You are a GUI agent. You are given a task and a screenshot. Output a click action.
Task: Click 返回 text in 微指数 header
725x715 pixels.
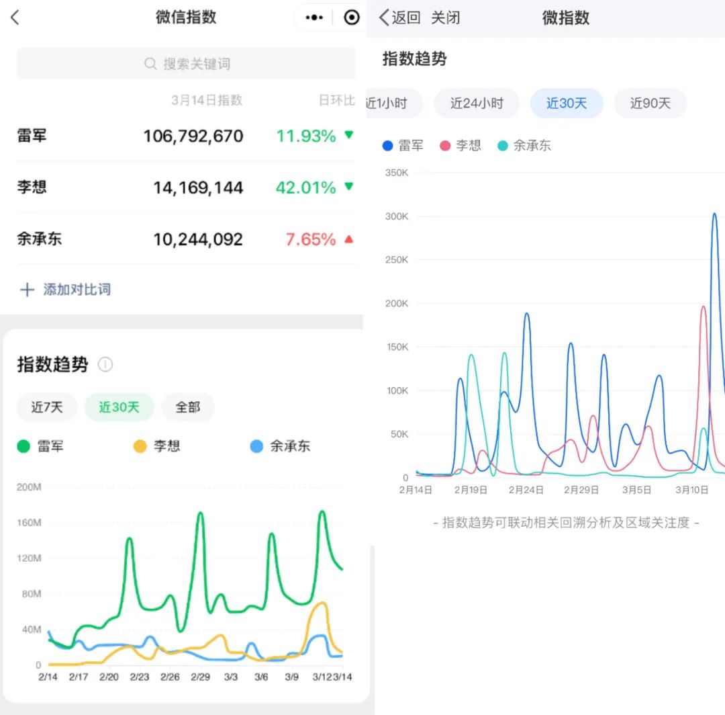pos(406,17)
